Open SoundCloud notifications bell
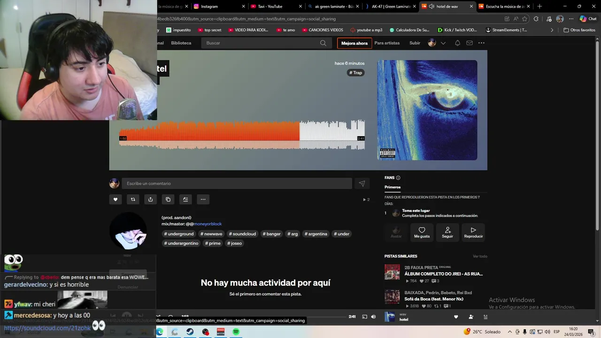Viewport: 601px width, 338px height. pos(457,43)
